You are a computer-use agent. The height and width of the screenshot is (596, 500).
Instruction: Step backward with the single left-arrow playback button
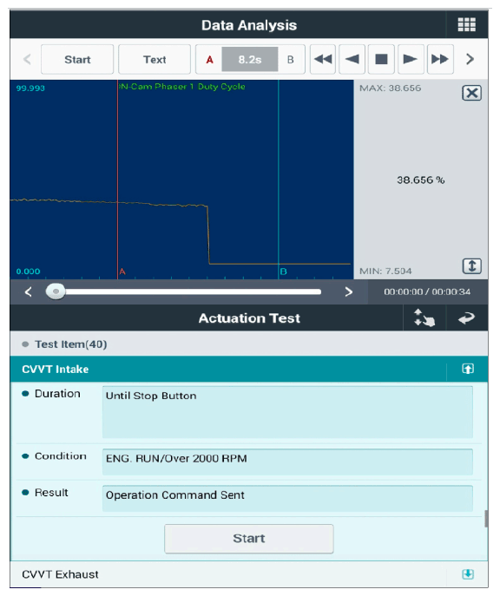(352, 59)
